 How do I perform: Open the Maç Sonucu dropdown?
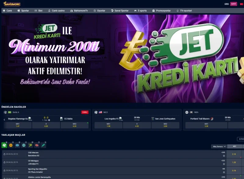(219, 146)
